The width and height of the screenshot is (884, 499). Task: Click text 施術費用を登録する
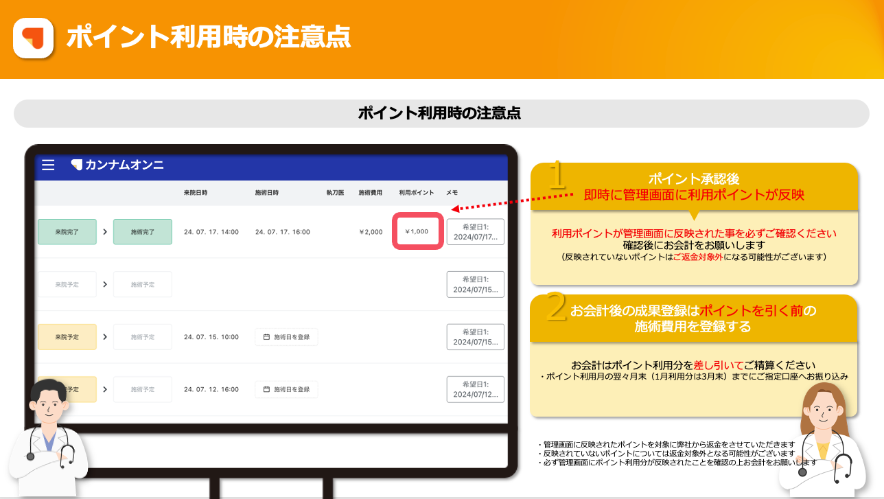click(x=693, y=327)
